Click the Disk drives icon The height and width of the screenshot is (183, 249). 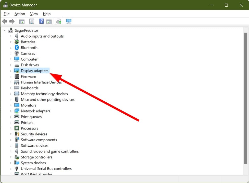coord(17,65)
